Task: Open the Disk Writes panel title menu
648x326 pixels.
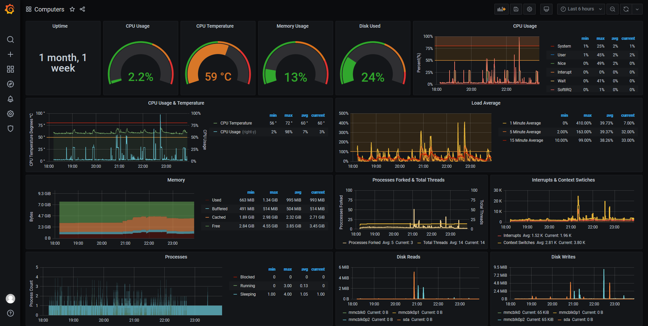Action: coord(564,257)
